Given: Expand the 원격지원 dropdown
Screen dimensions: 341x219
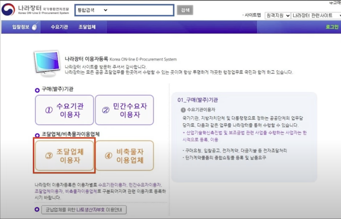Looking at the screenshot, I should pos(277,15).
